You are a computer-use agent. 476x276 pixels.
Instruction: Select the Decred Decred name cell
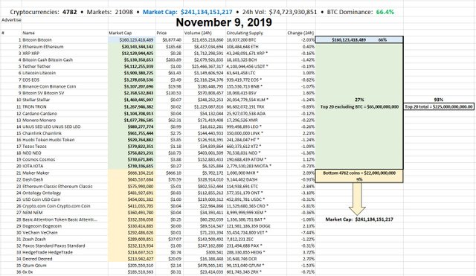(37, 259)
